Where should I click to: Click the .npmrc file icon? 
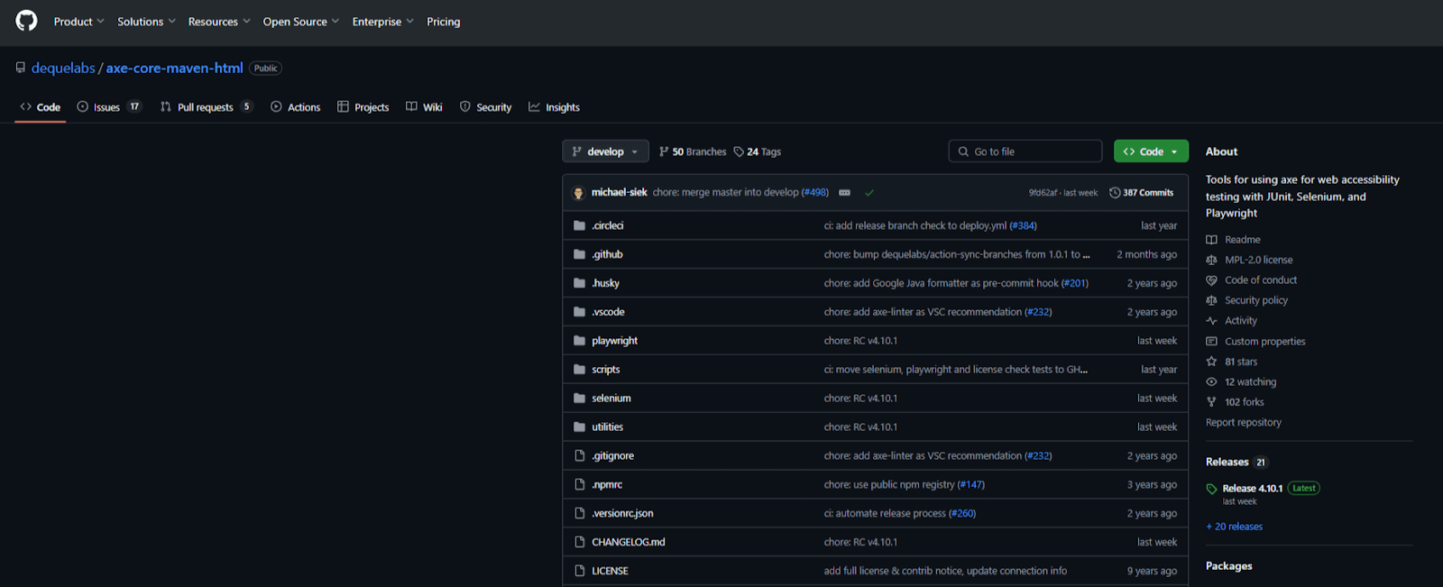[x=580, y=485]
